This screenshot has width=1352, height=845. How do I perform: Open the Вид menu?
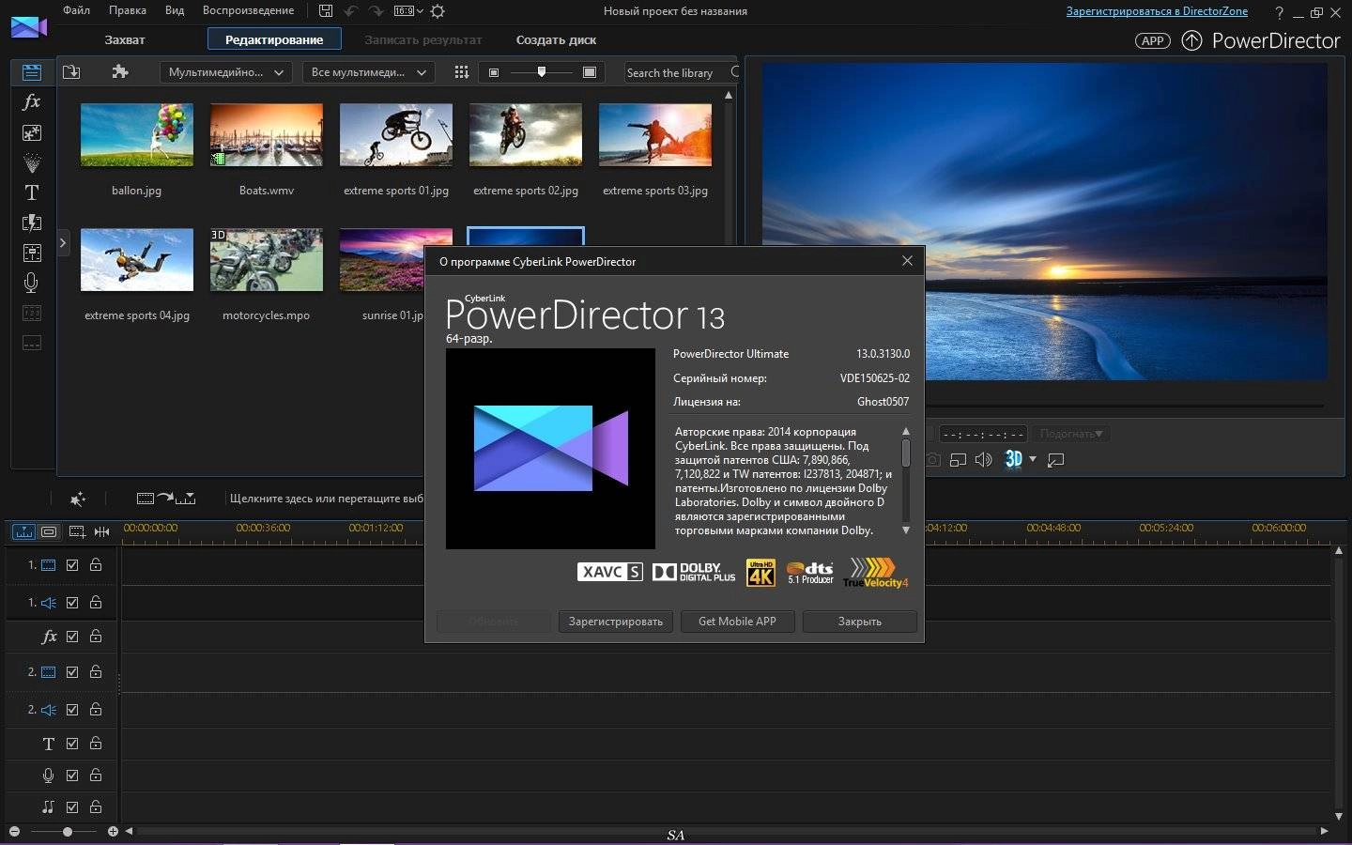pyautogui.click(x=175, y=10)
